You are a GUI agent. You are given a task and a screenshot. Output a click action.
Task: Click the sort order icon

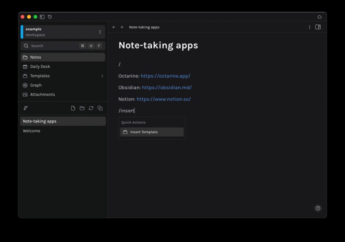pos(26,108)
